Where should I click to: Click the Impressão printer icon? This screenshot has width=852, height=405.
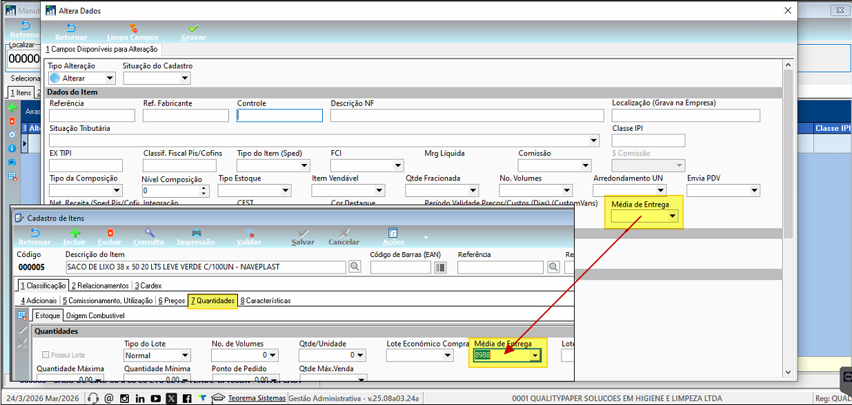195,233
